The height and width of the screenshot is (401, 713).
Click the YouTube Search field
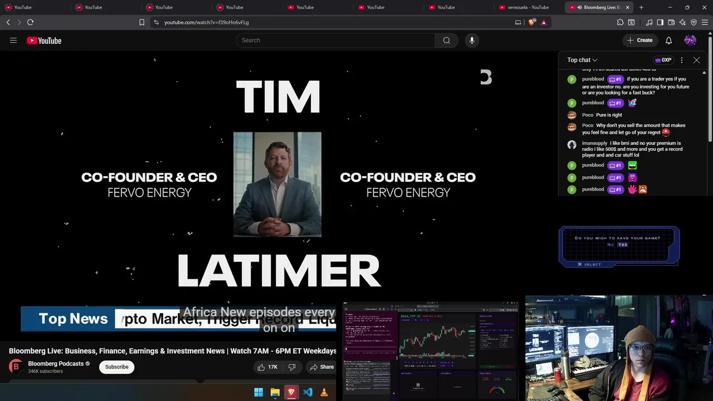[x=335, y=40]
